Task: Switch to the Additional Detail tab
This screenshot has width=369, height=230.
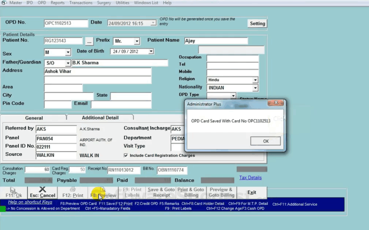Action: point(100,118)
